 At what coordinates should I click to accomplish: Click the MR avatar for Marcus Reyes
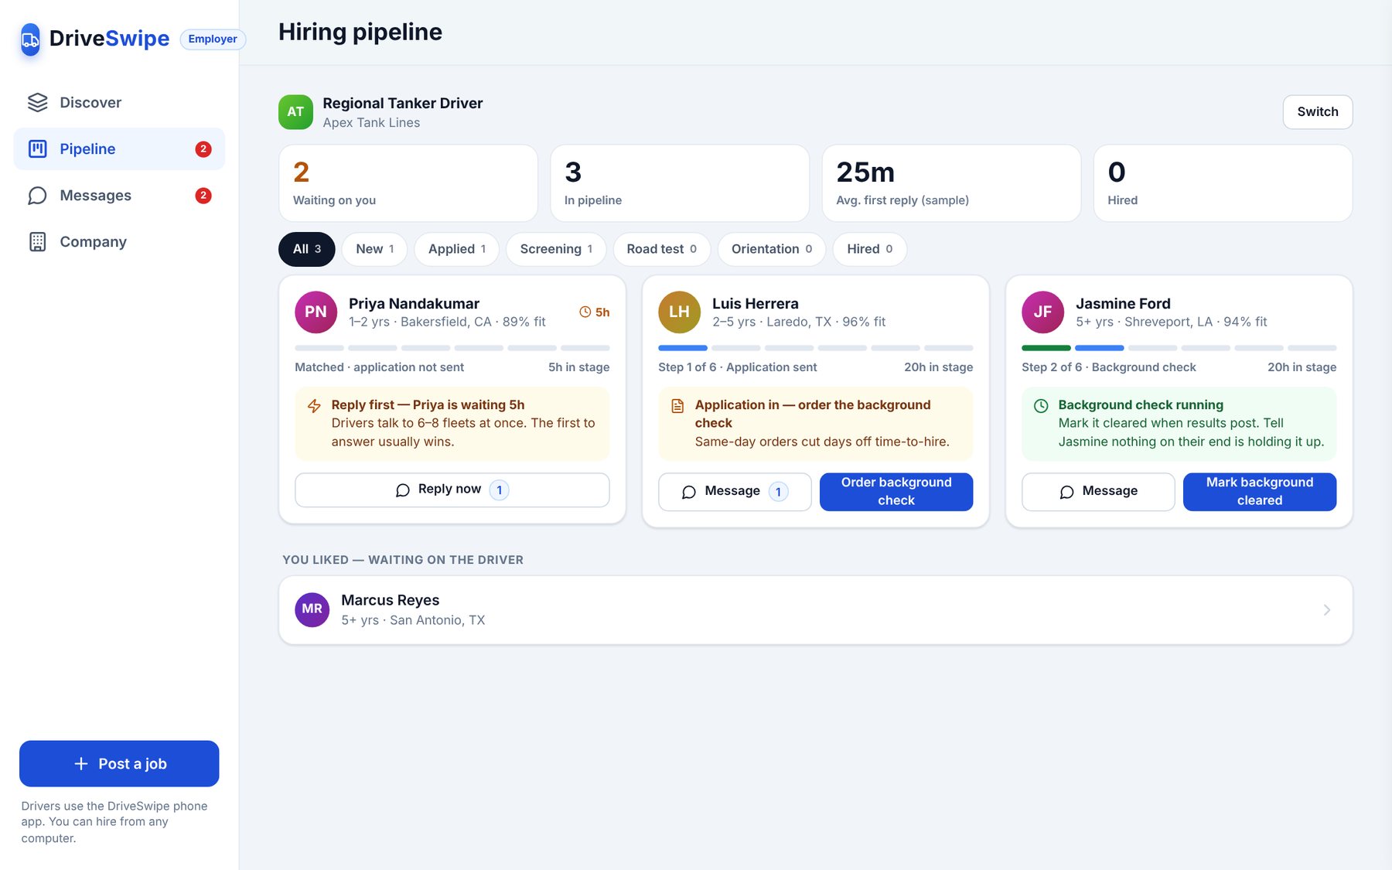[312, 609]
